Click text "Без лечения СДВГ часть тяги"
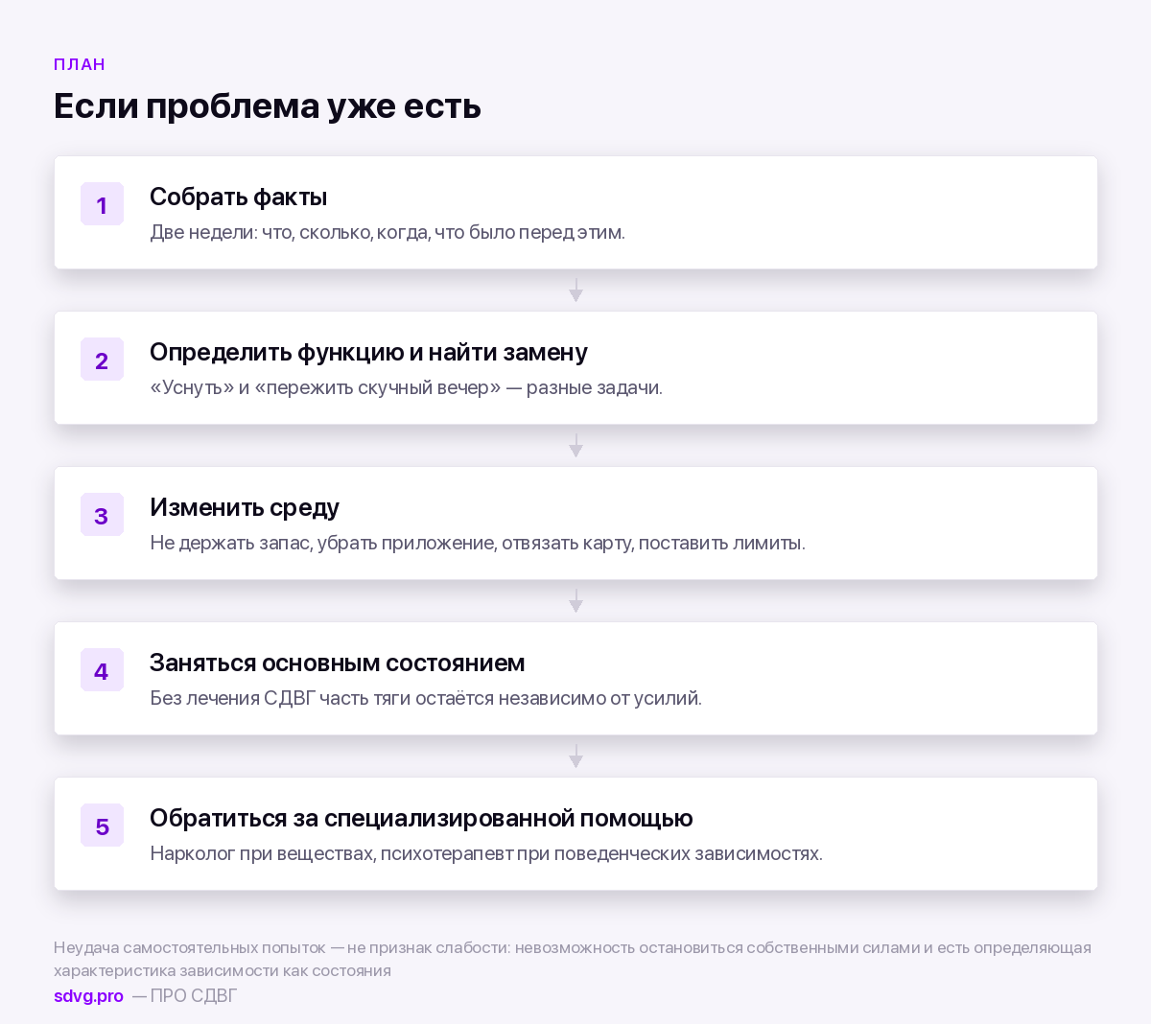 click(279, 698)
